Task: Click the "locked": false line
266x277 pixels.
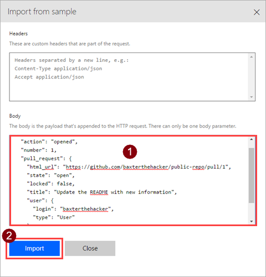Action: (50, 184)
